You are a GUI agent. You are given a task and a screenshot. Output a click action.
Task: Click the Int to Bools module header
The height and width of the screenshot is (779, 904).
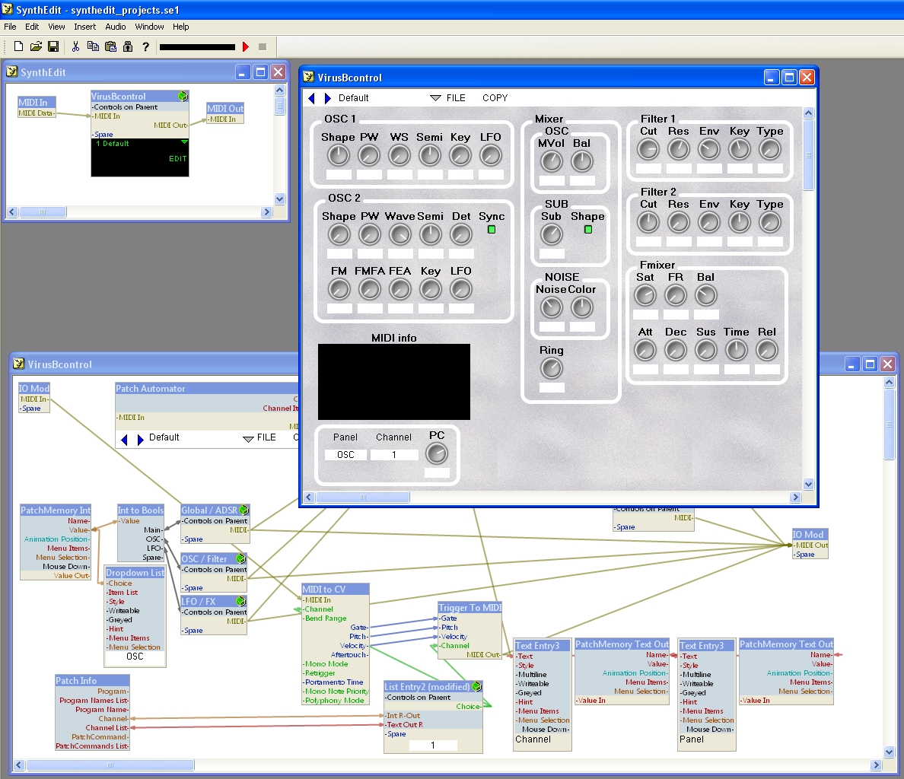(141, 510)
